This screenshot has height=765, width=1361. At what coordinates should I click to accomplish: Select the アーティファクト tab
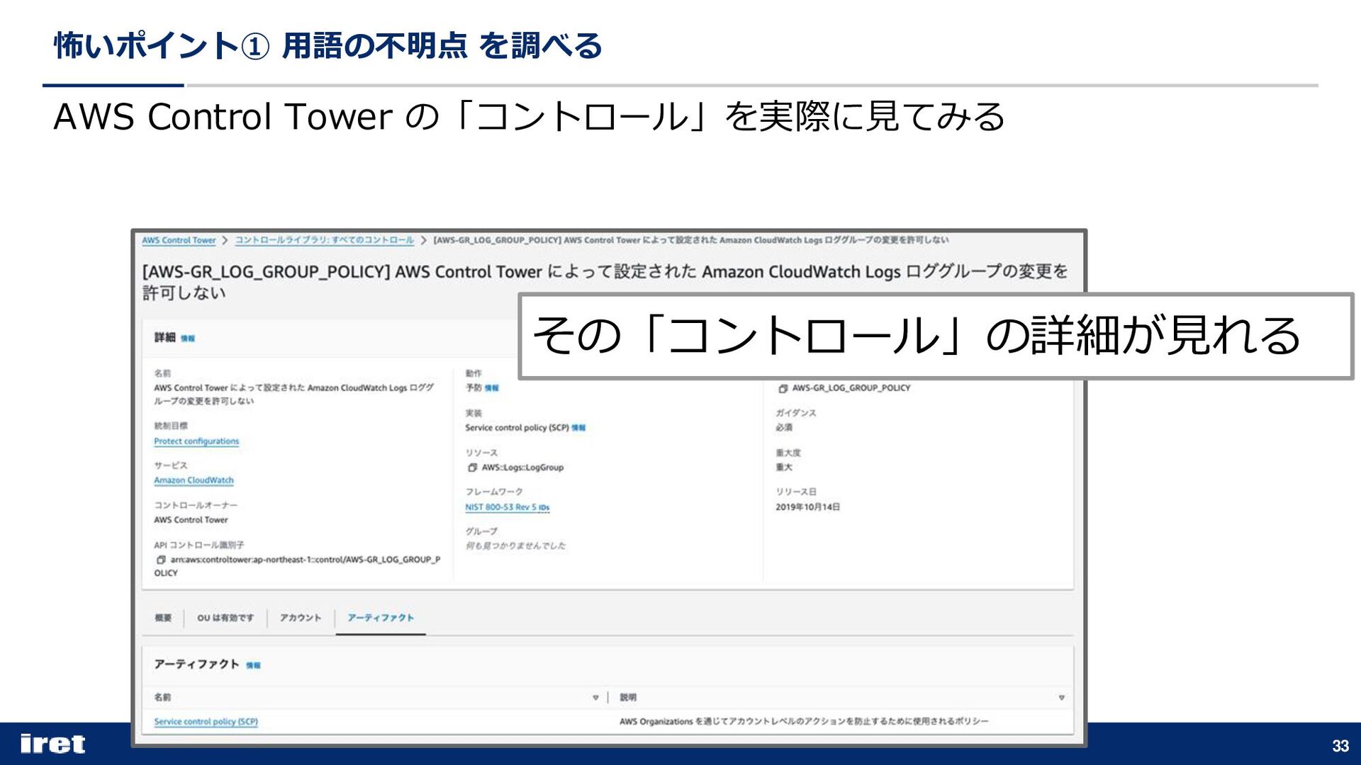point(381,618)
